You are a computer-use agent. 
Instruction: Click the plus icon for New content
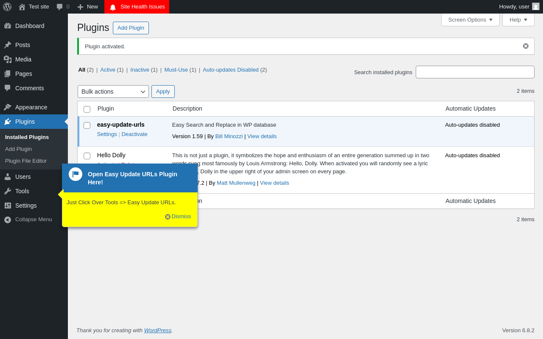click(x=80, y=7)
